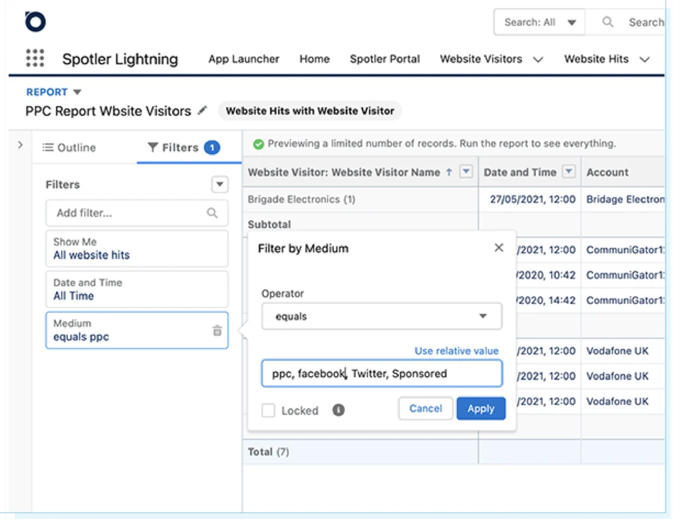The height and width of the screenshot is (524, 681).
Task: Close the Filter by Medium dialog
Action: pos(499,247)
